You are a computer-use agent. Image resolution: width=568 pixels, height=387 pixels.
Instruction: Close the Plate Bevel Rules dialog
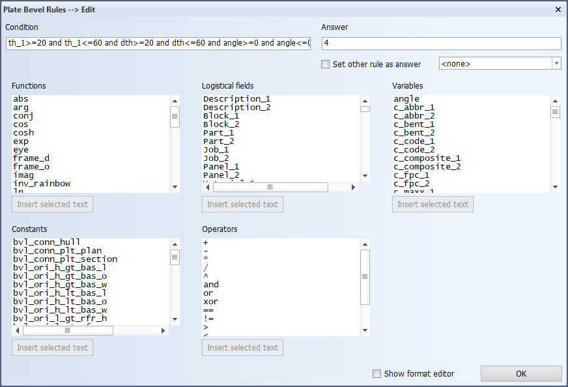(558, 9)
